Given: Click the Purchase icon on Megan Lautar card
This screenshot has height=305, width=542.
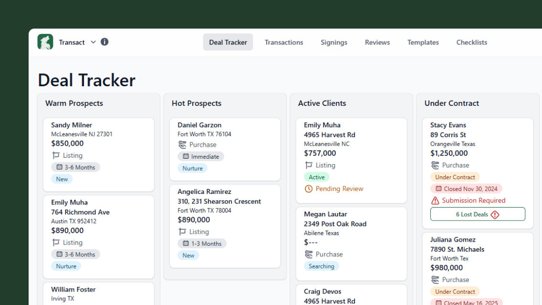Looking at the screenshot, I should (309, 254).
